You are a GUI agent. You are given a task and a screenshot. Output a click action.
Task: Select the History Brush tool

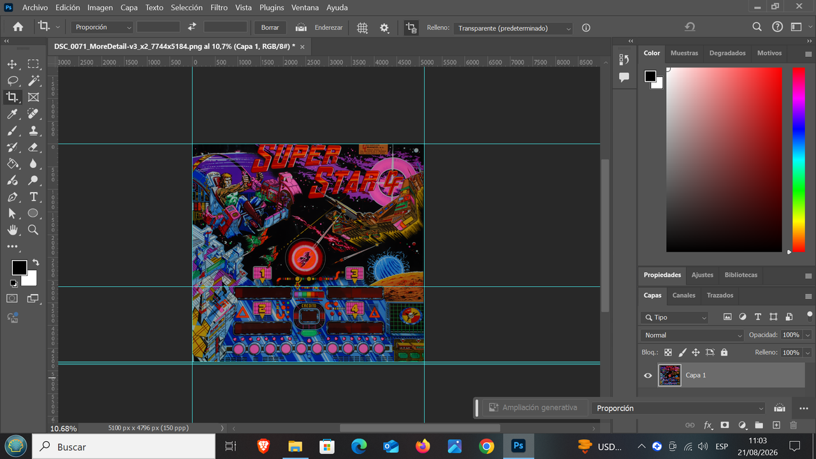[12, 147]
